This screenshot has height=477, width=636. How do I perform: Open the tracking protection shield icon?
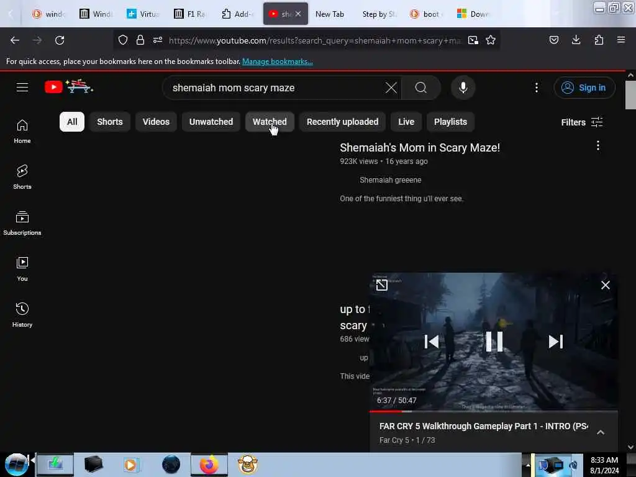(123, 40)
